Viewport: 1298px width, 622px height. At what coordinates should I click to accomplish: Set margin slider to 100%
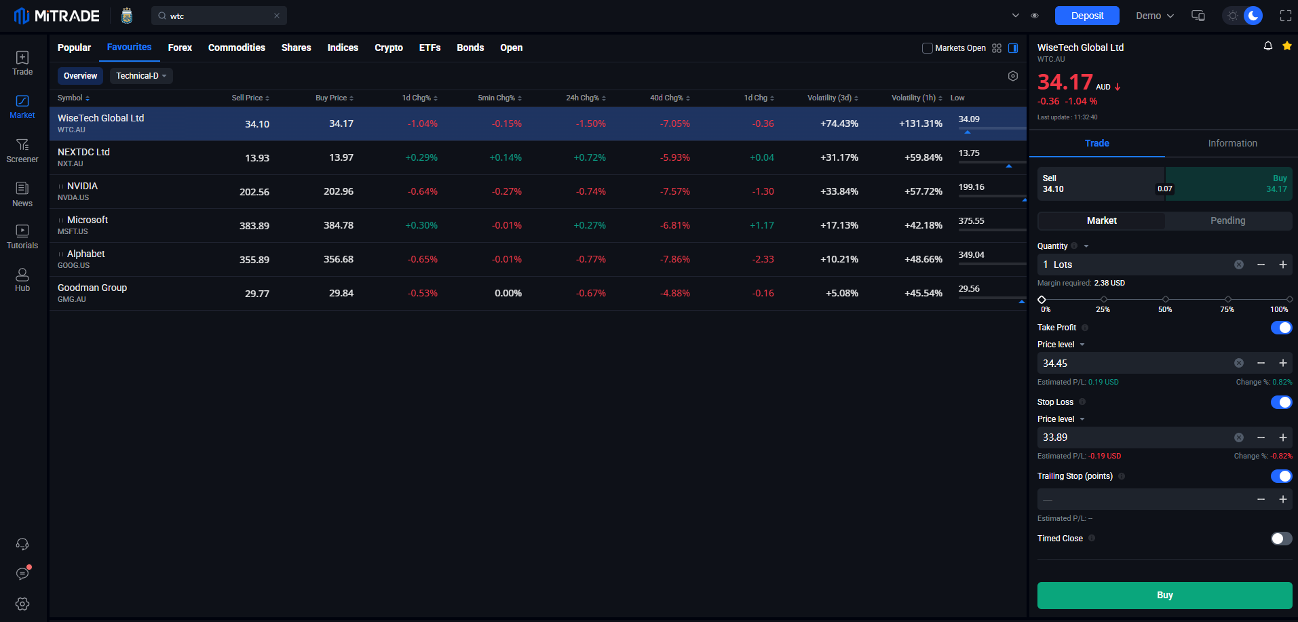point(1289,299)
